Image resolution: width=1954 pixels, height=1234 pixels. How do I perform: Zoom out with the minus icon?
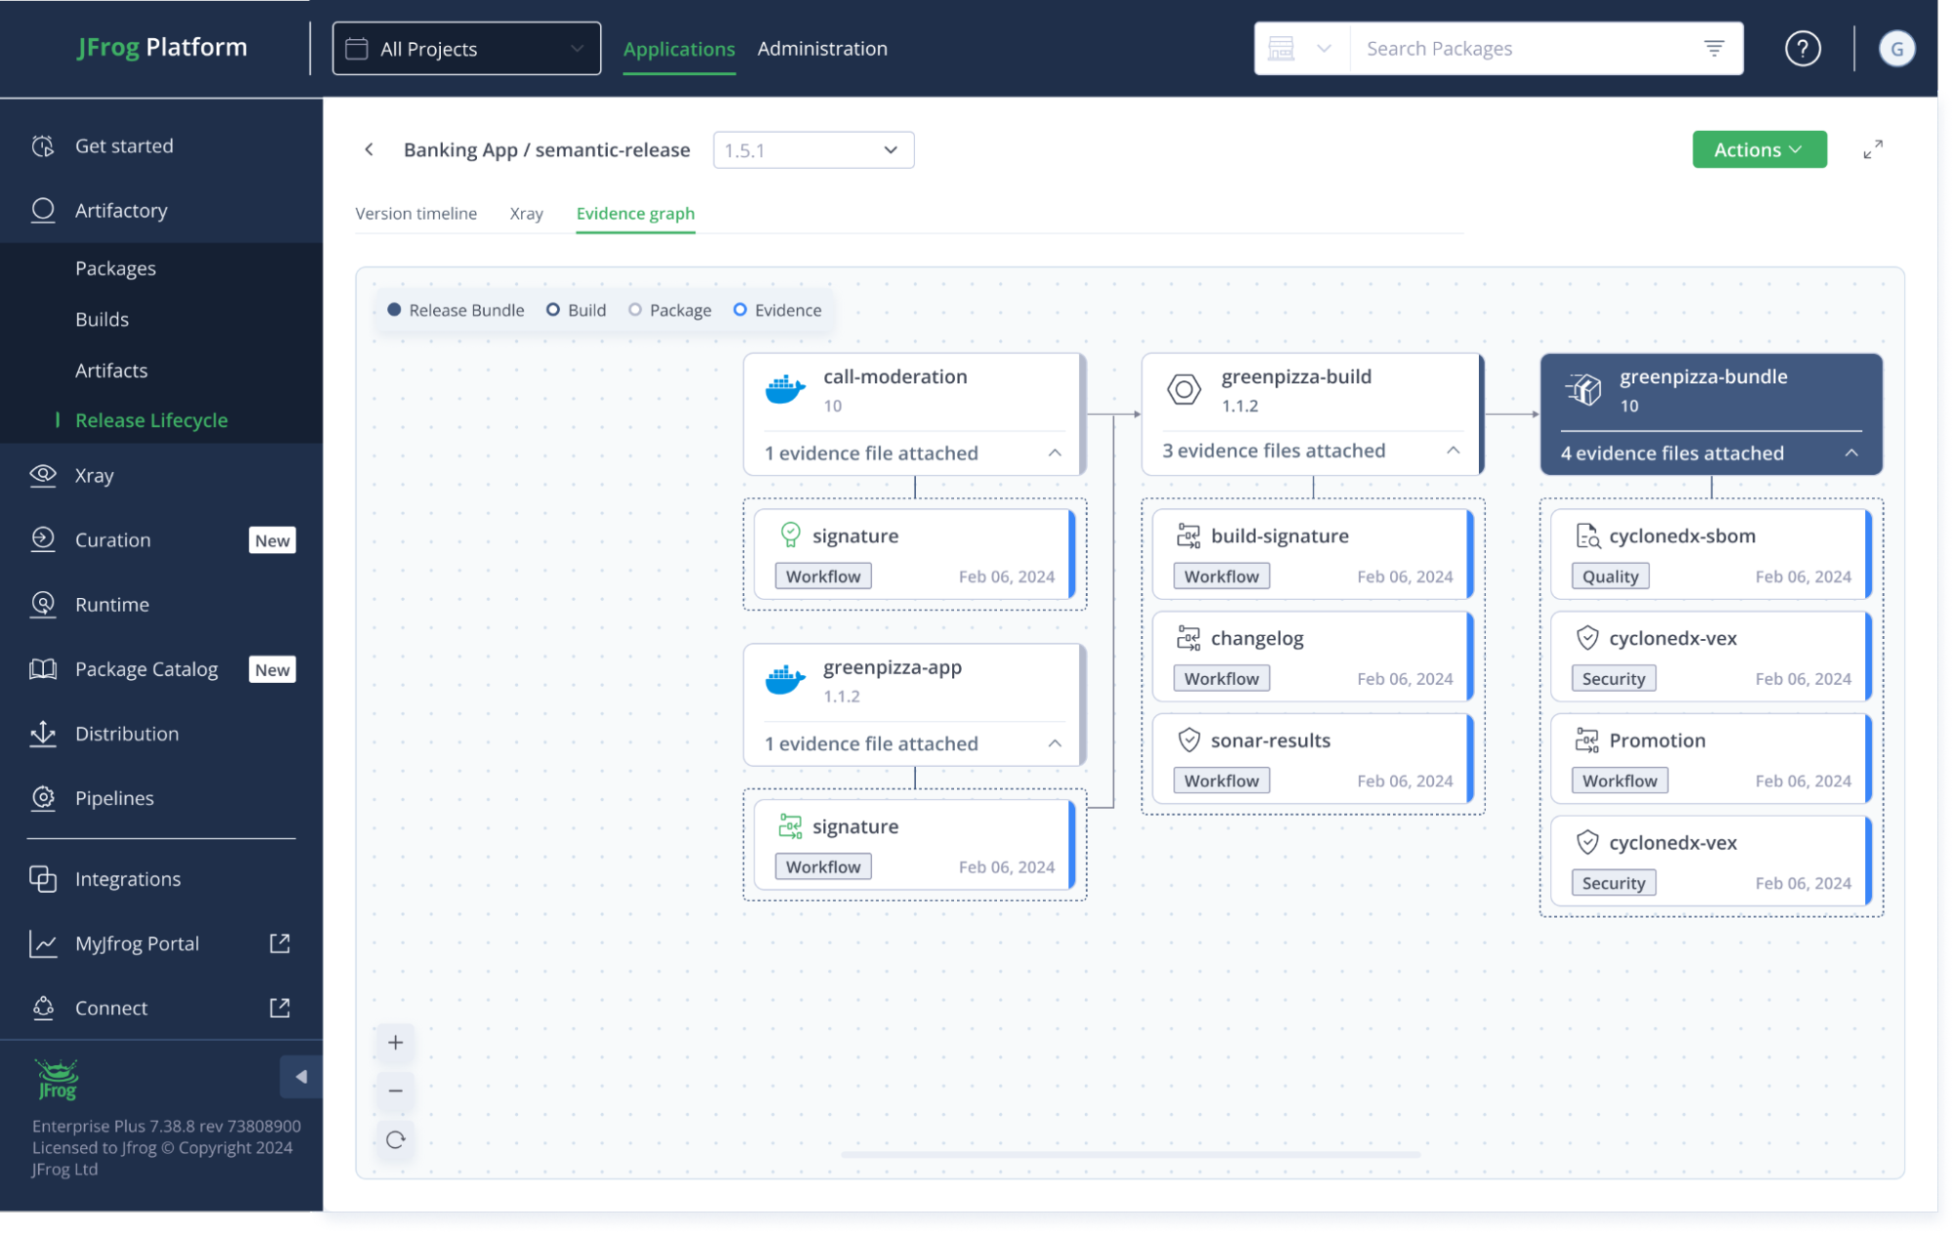coord(395,1090)
